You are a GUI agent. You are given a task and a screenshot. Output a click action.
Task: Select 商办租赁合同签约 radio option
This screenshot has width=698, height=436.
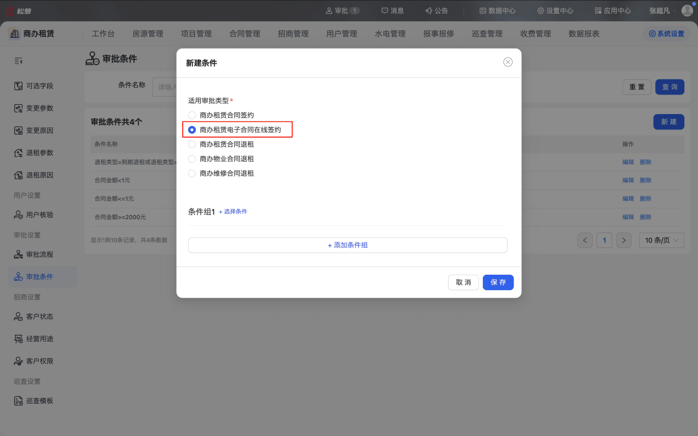point(221,115)
